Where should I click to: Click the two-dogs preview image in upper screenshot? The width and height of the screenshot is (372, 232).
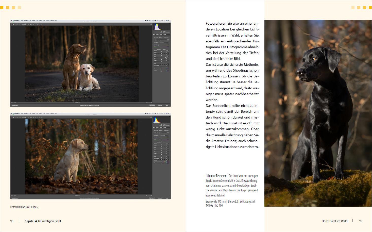point(82,63)
